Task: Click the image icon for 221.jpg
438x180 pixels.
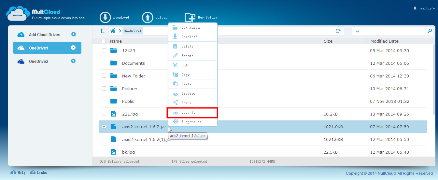Action: pos(113,114)
